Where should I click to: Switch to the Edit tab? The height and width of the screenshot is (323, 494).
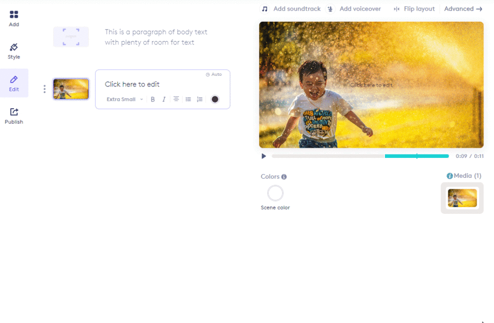click(x=14, y=83)
